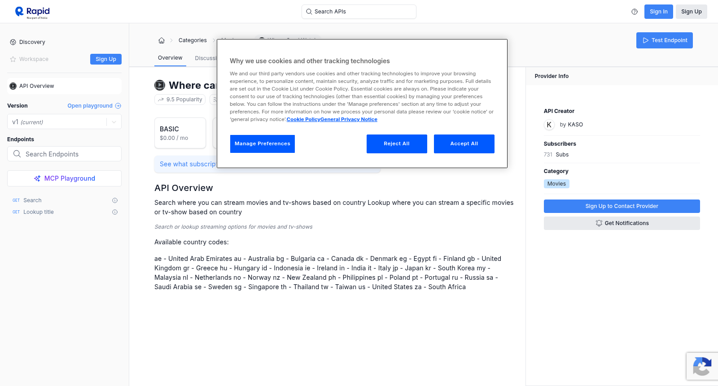Click the bell icon in Get Notifications
Viewport: 718px width, 386px height.
[x=599, y=223]
